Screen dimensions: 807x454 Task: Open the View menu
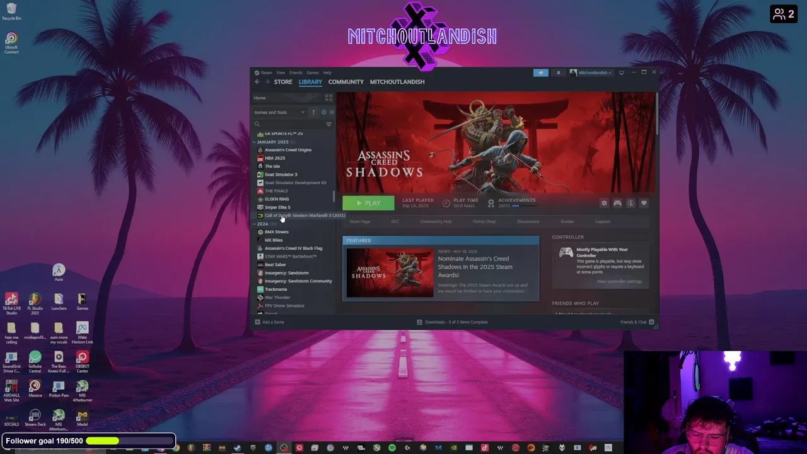tap(281, 73)
